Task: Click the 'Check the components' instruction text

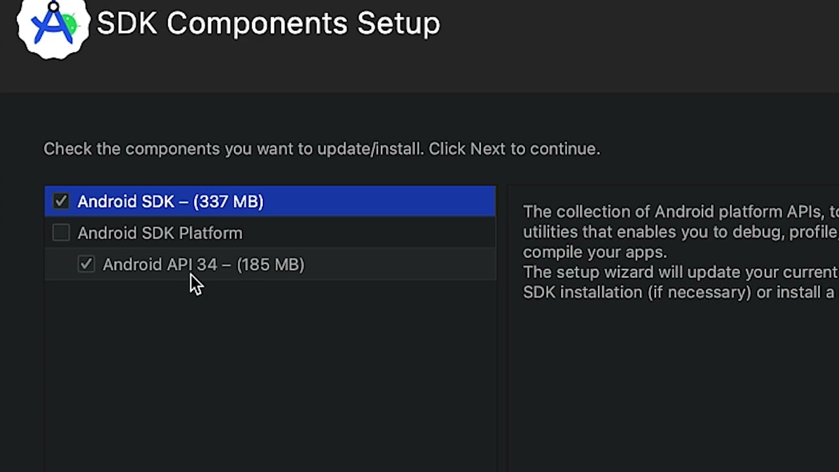Action: coord(321,149)
